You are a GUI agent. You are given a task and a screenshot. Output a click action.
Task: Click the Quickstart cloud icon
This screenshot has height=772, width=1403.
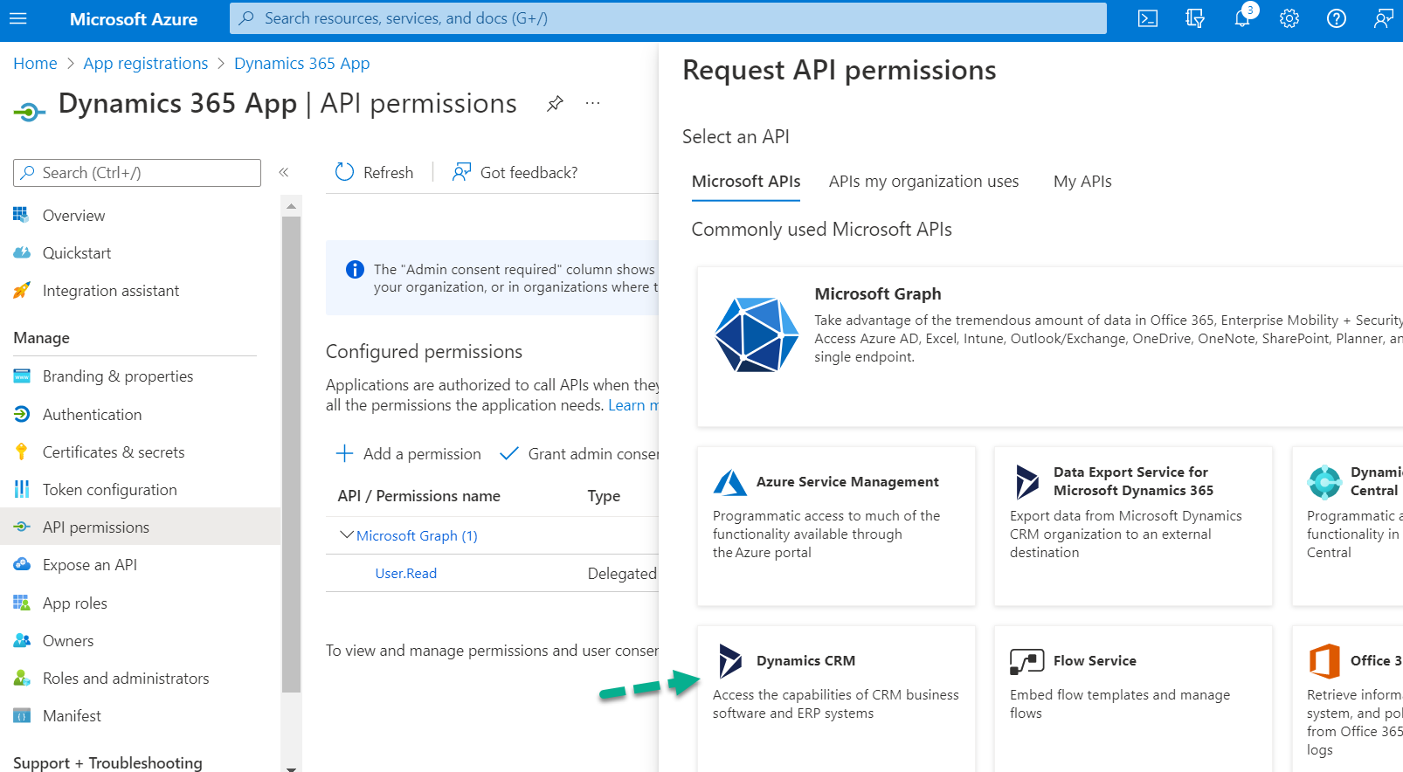coord(22,252)
